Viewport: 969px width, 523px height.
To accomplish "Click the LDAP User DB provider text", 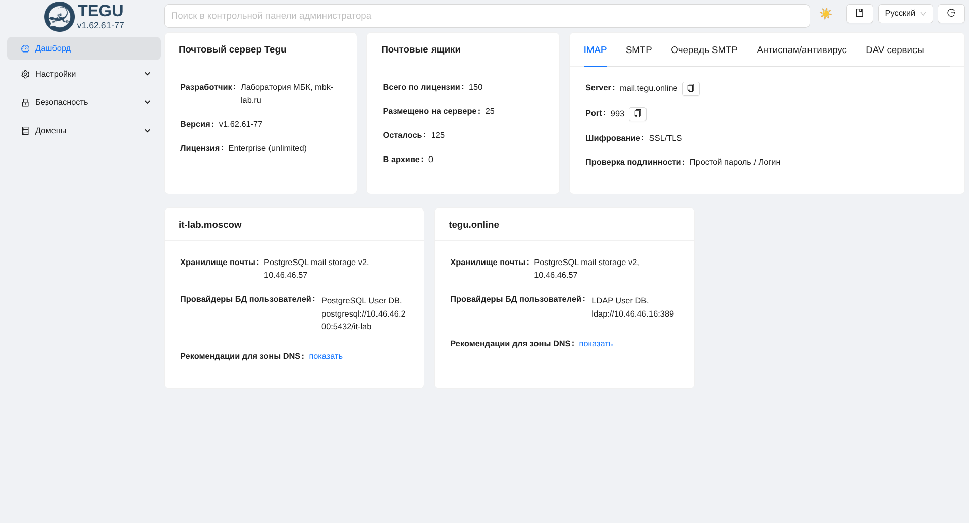I will click(632, 307).
